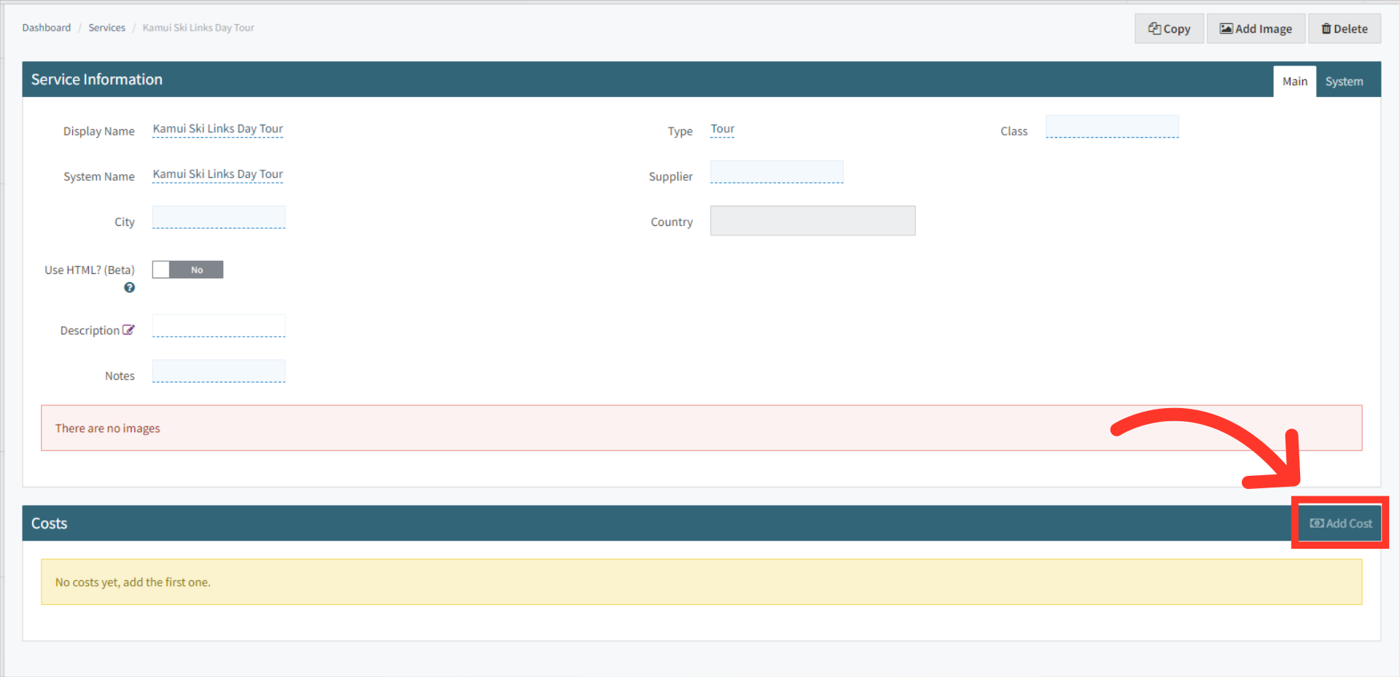Edit the Display Name value
The height and width of the screenshot is (677, 1400).
pyautogui.click(x=217, y=129)
